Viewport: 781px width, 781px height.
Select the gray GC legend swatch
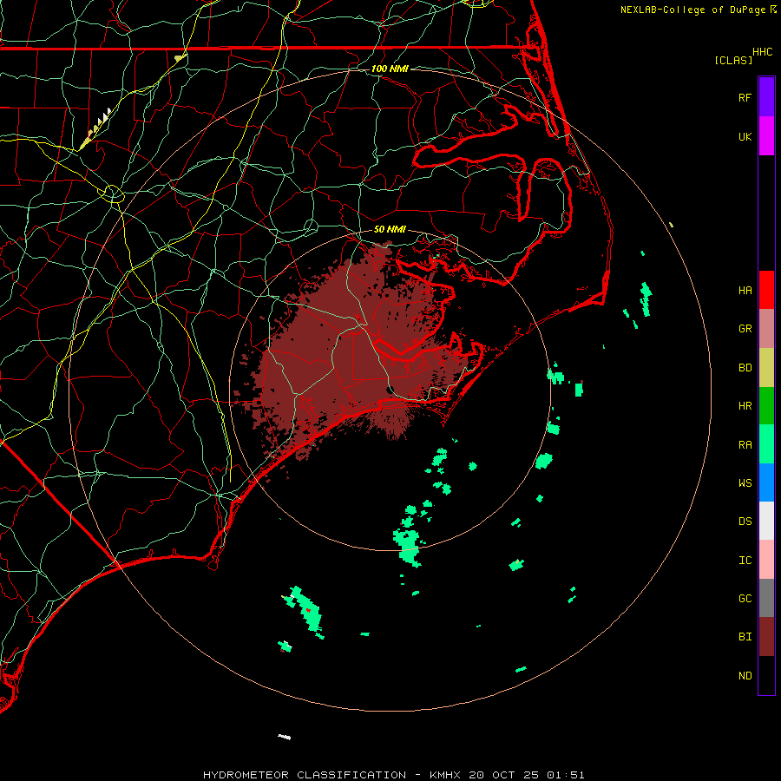coord(766,598)
